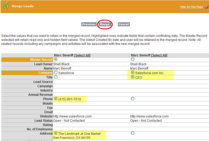Click the Previous button
The height and width of the screenshot is (141, 209).
coord(89,24)
